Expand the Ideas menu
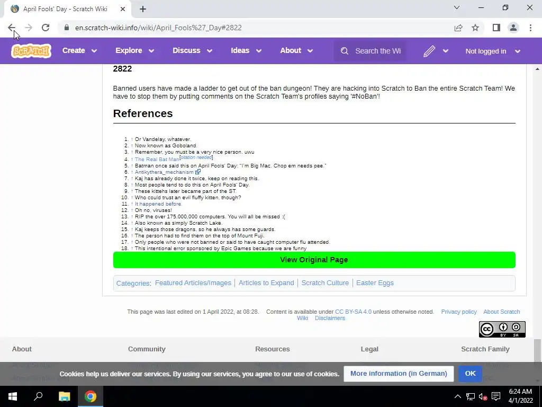This screenshot has height=407, width=542. click(x=246, y=50)
